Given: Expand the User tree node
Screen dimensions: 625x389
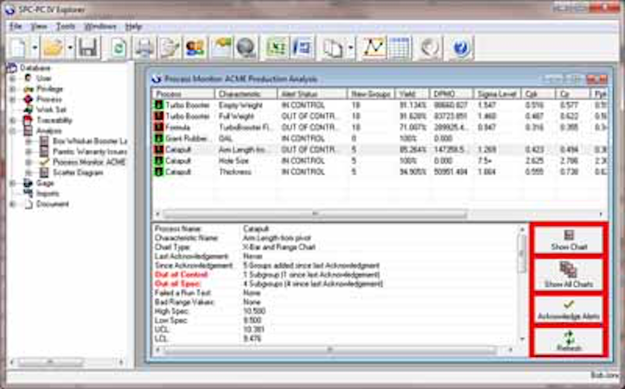Looking at the screenshot, I should 12,78.
